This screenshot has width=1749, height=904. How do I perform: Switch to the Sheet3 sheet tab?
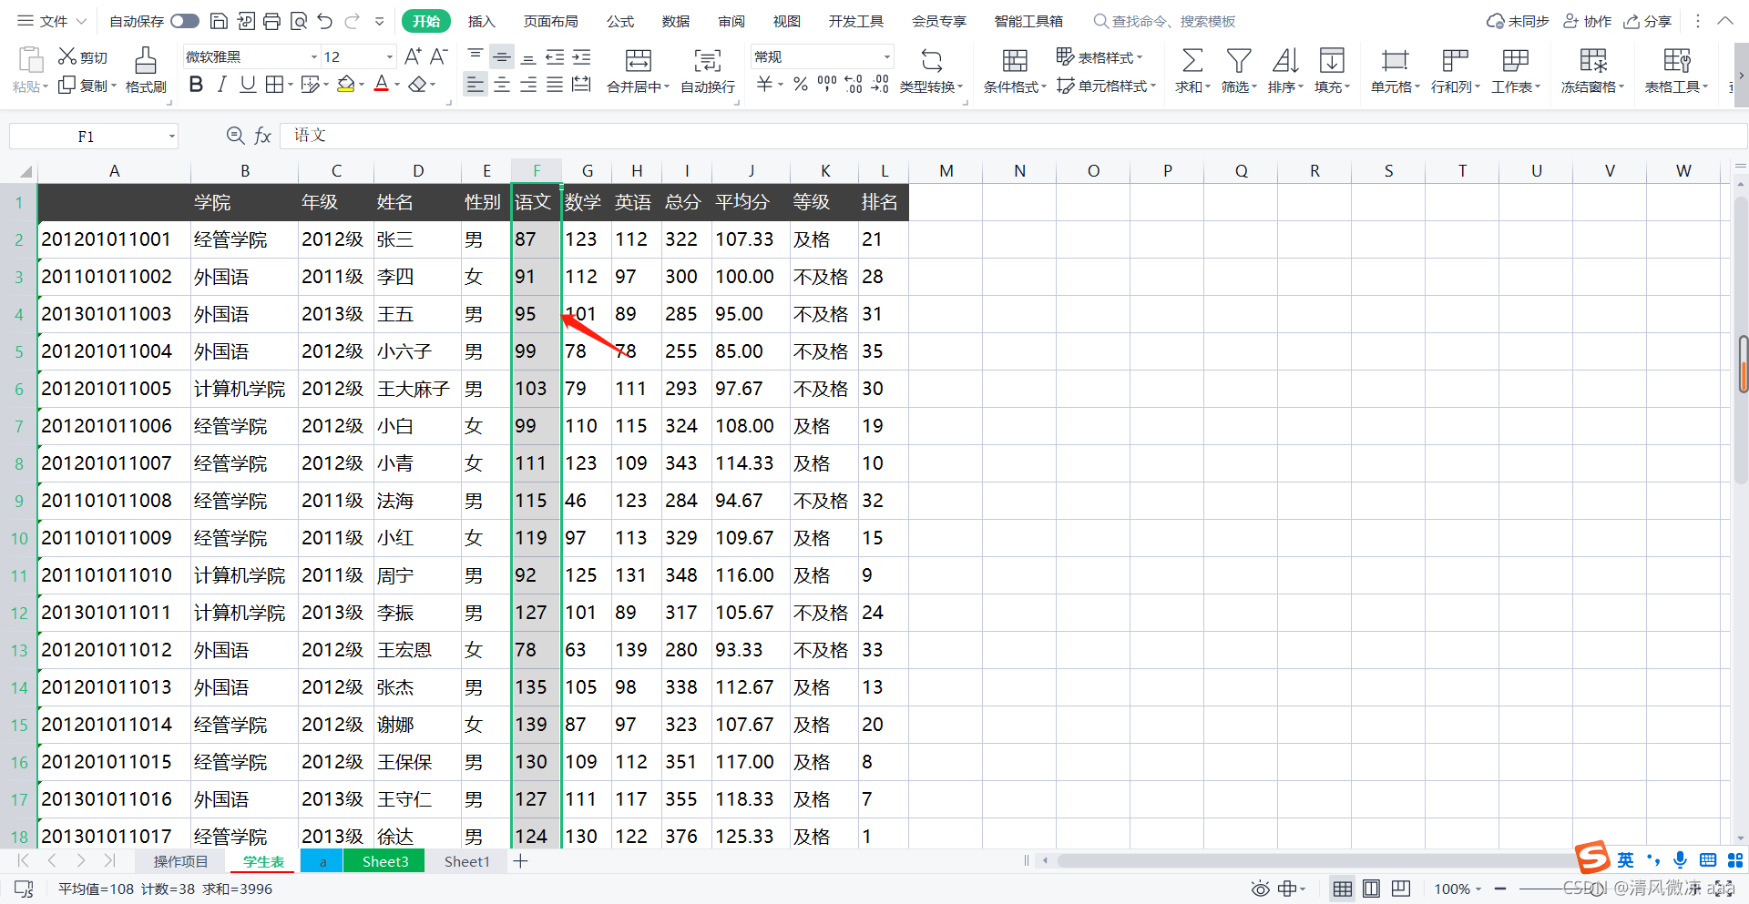[x=384, y=861]
